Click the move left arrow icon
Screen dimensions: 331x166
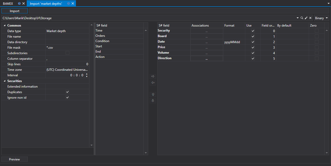153,83
